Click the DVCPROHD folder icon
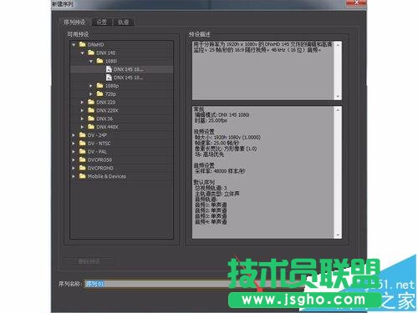Screen dimensions: 418x313 (x=83, y=168)
